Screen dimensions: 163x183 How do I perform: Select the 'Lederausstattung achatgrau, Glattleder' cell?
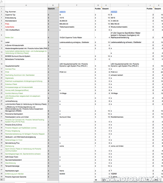click(x=77, y=41)
